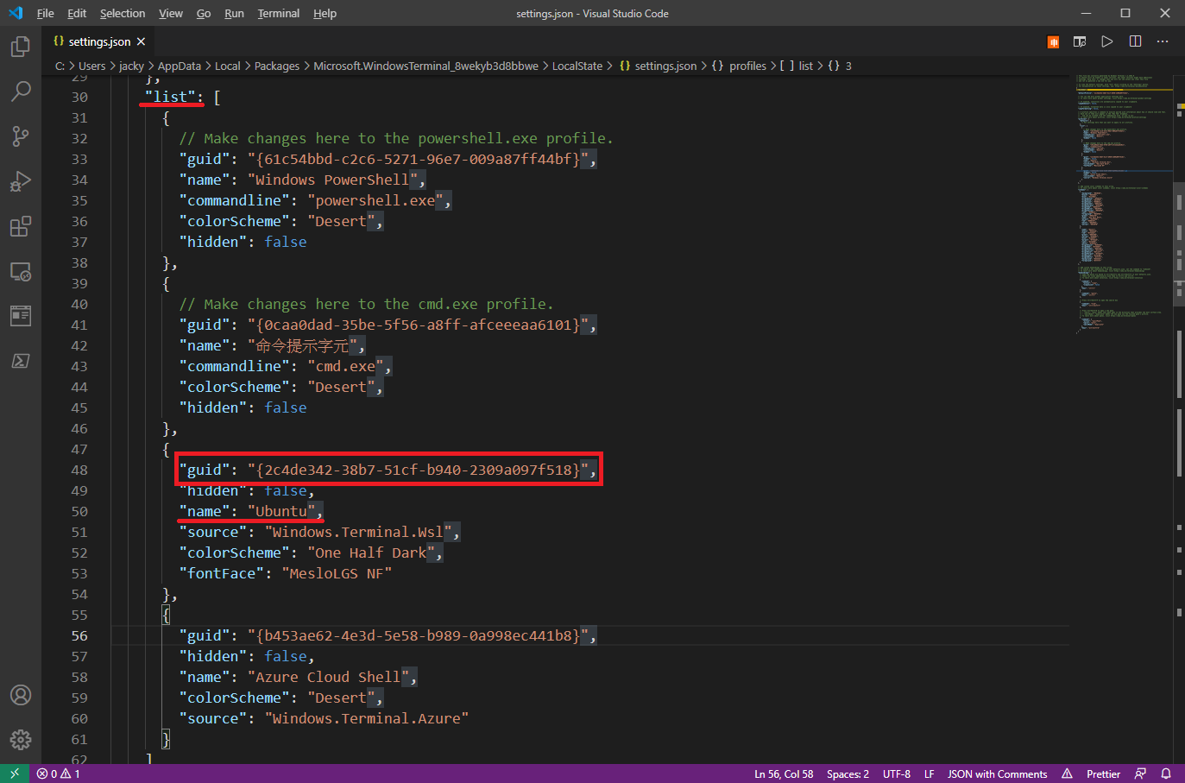Open the Extensions view
This screenshot has height=783, width=1185.
pos(21,226)
